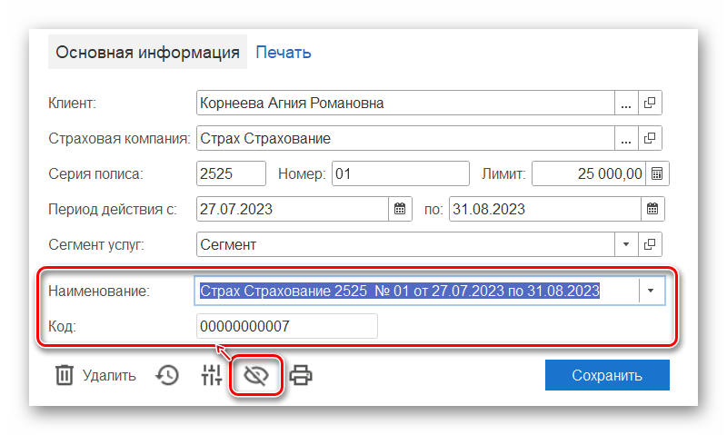Click the Наименование text field

tap(416, 291)
